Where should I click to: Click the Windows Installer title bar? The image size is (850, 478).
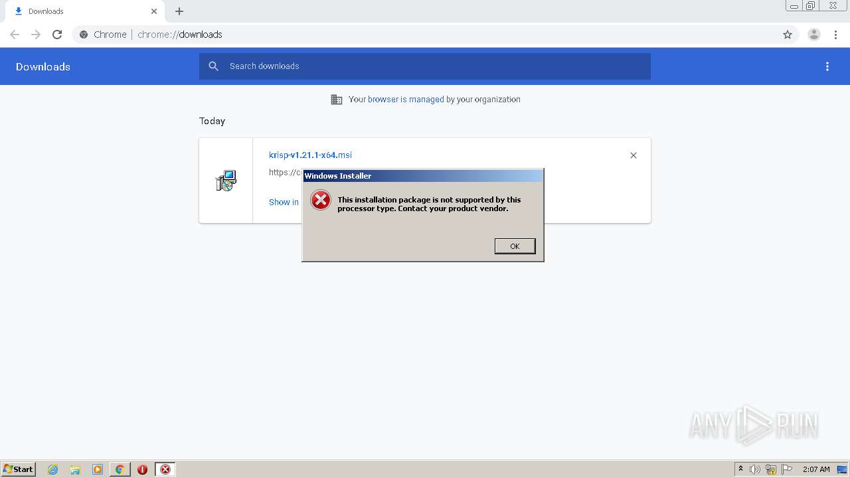tap(423, 176)
